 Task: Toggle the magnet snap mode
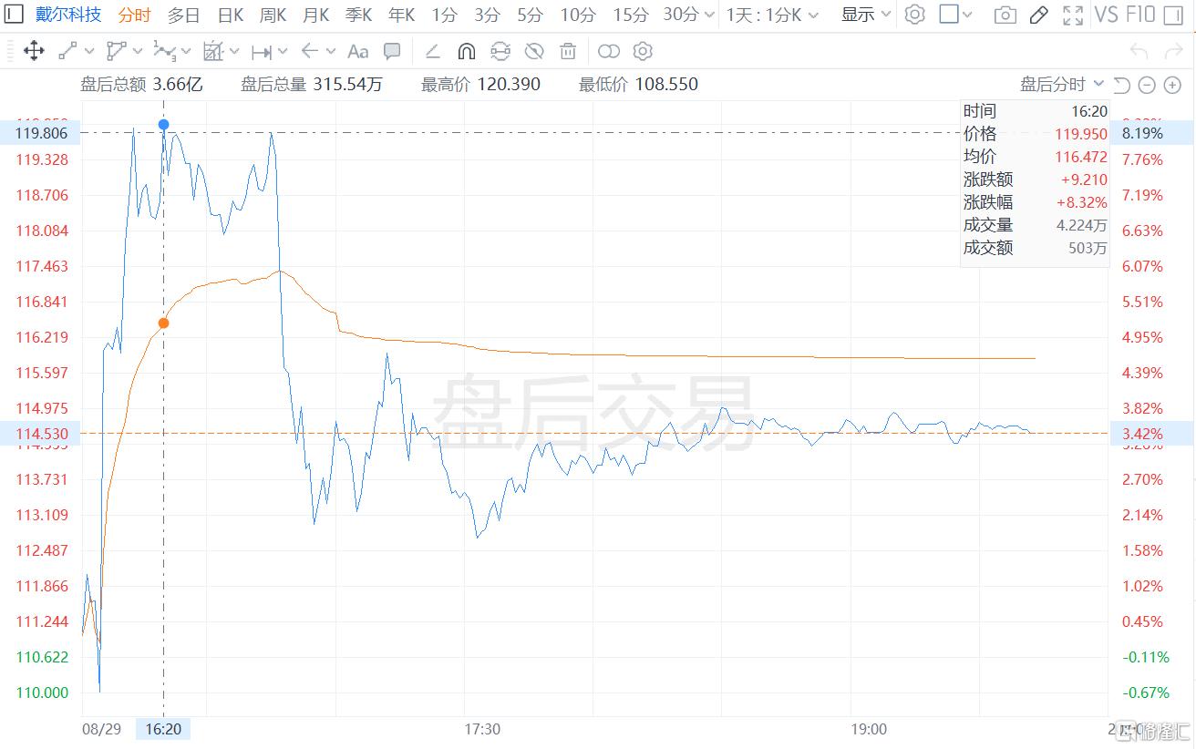coord(466,51)
